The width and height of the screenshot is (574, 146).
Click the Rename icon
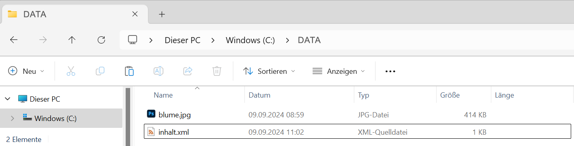tap(158, 71)
